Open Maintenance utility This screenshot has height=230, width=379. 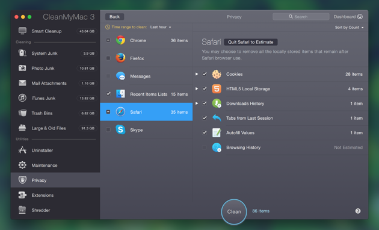55,165
